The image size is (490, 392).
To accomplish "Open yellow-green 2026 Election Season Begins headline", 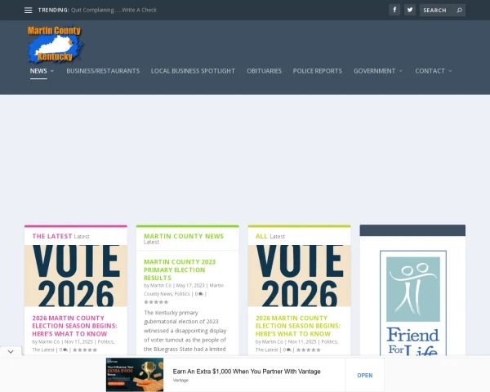I will (x=298, y=326).
